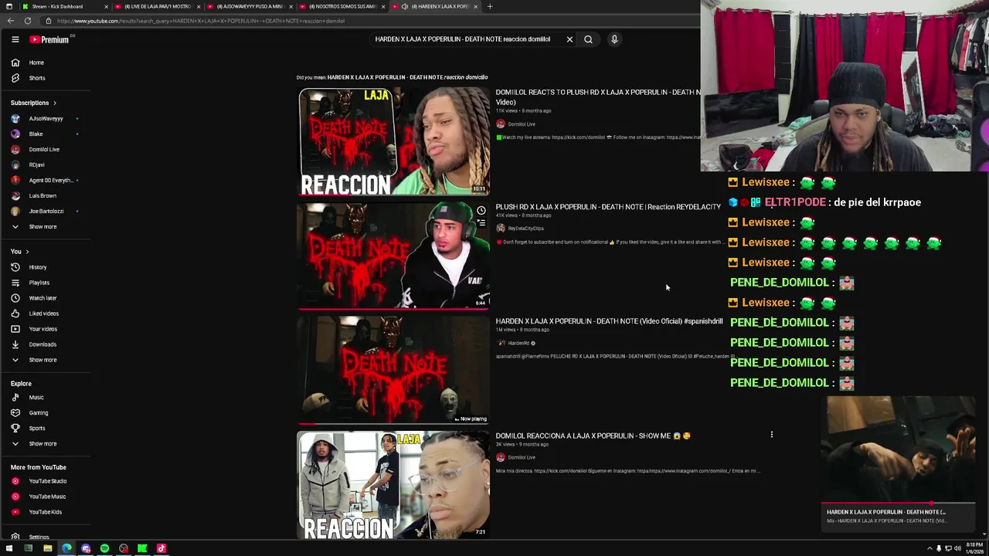The height and width of the screenshot is (556, 989).
Task: Seek on the miniplayer progress bar
Action: click(x=898, y=503)
